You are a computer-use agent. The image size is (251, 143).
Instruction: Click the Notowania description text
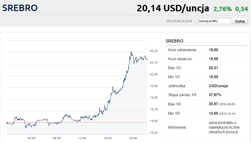(224, 127)
